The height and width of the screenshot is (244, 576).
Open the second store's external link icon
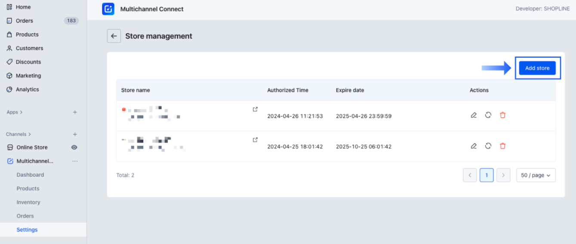point(255,140)
